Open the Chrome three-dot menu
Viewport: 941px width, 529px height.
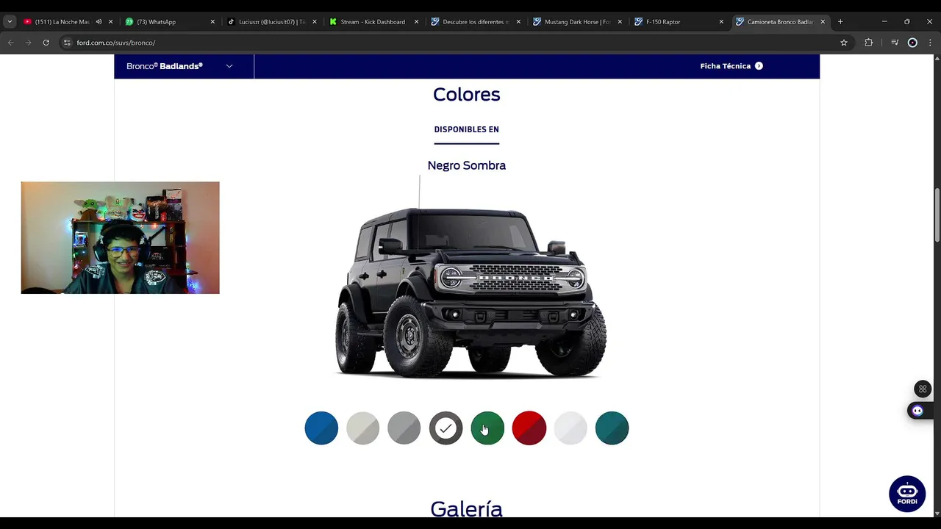(x=930, y=43)
